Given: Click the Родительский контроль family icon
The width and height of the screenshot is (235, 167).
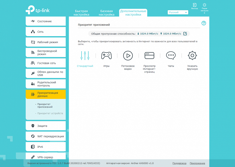Looking at the screenshot, I should click(x=33, y=84).
